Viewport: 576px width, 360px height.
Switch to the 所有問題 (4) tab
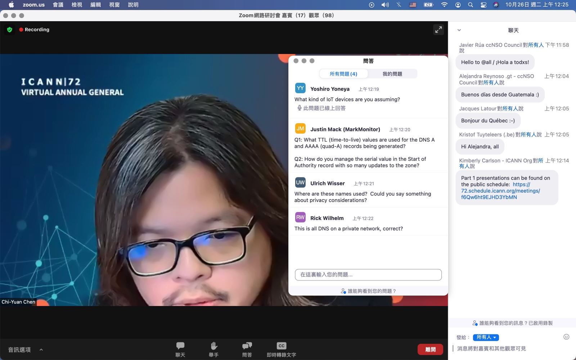(343, 74)
